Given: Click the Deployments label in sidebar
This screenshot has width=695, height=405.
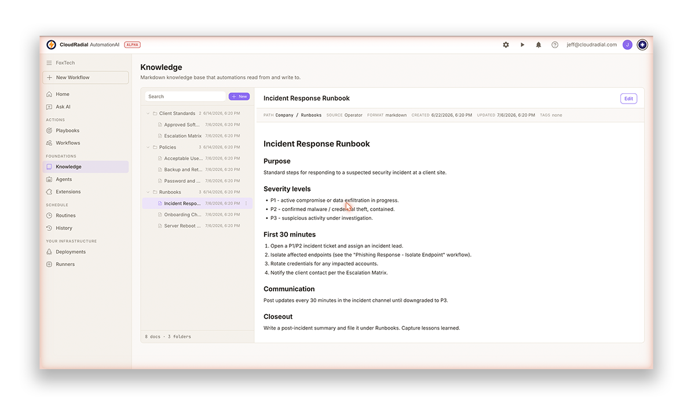Looking at the screenshot, I should (71, 252).
